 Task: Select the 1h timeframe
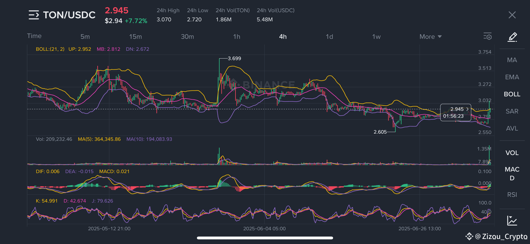pos(237,37)
